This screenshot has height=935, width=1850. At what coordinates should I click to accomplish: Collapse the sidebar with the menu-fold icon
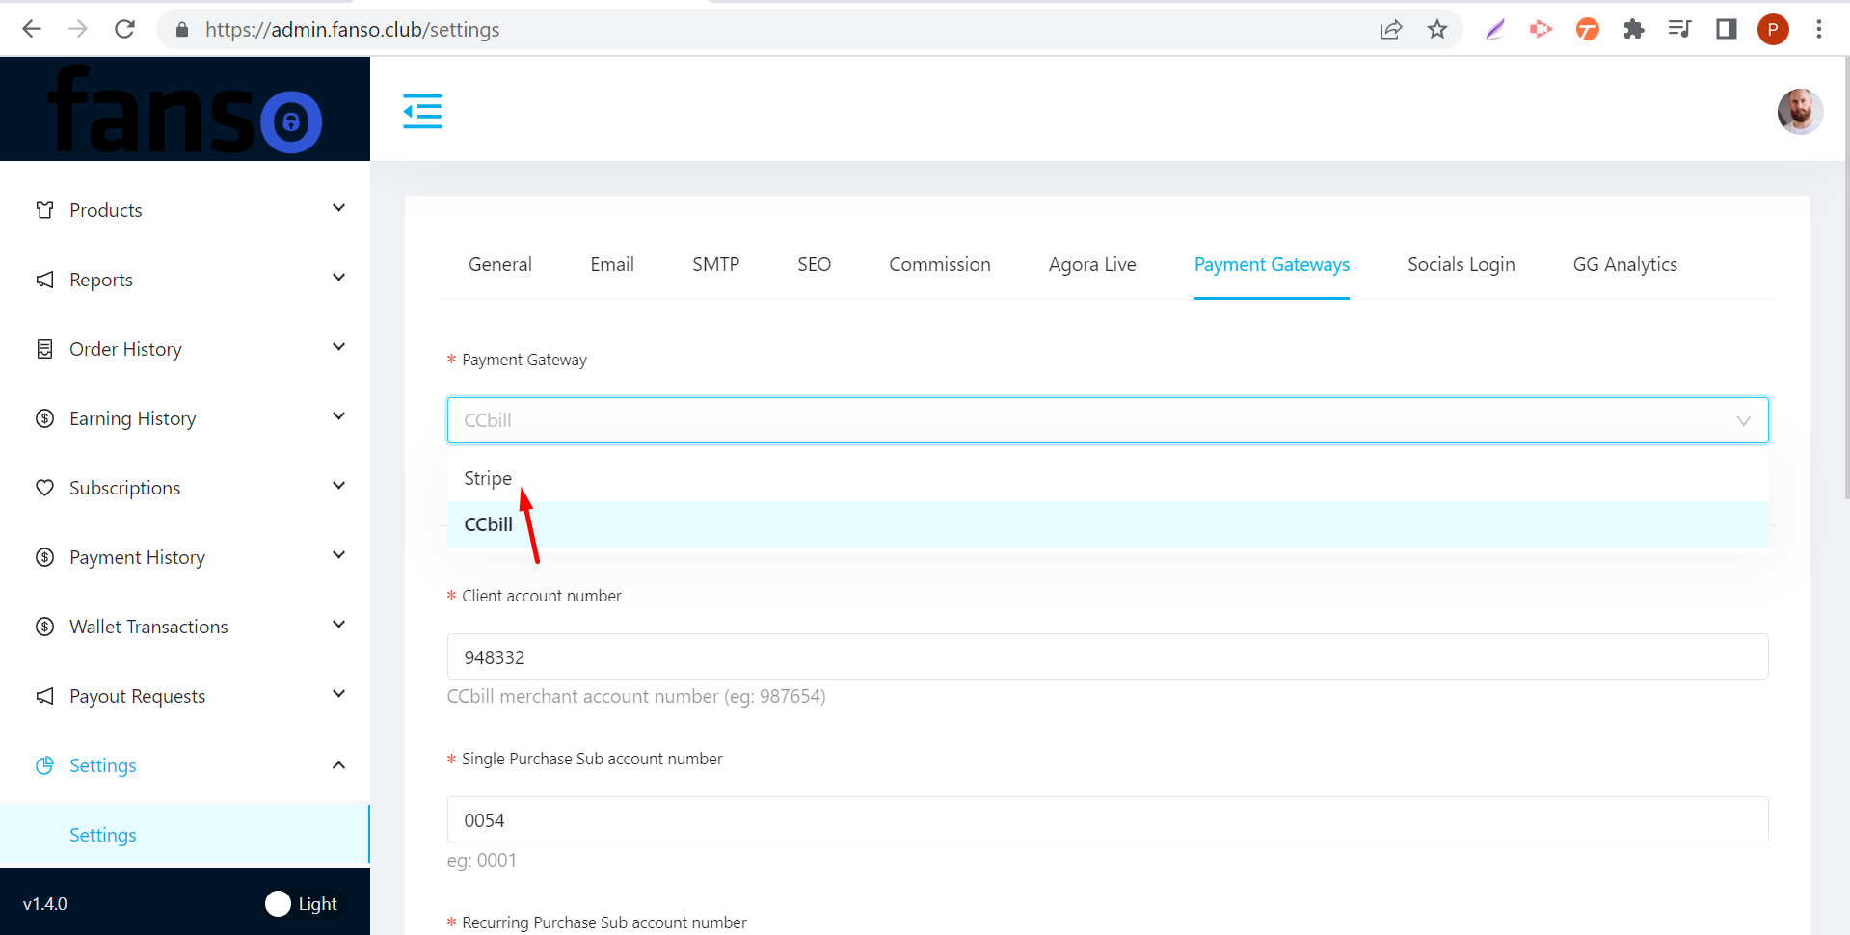(x=422, y=111)
